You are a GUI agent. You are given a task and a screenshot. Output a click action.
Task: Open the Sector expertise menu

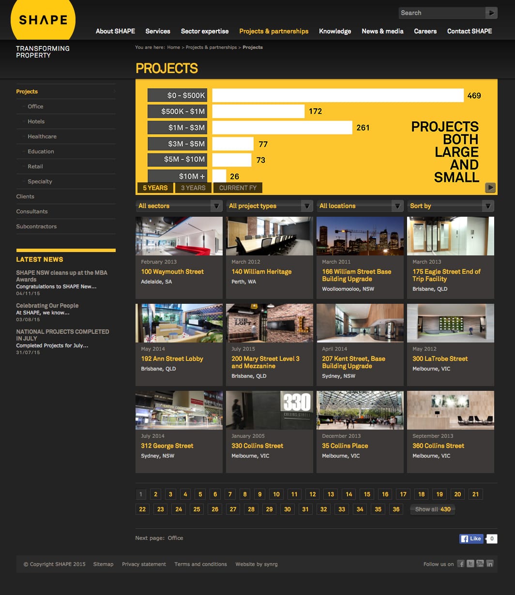tap(205, 31)
